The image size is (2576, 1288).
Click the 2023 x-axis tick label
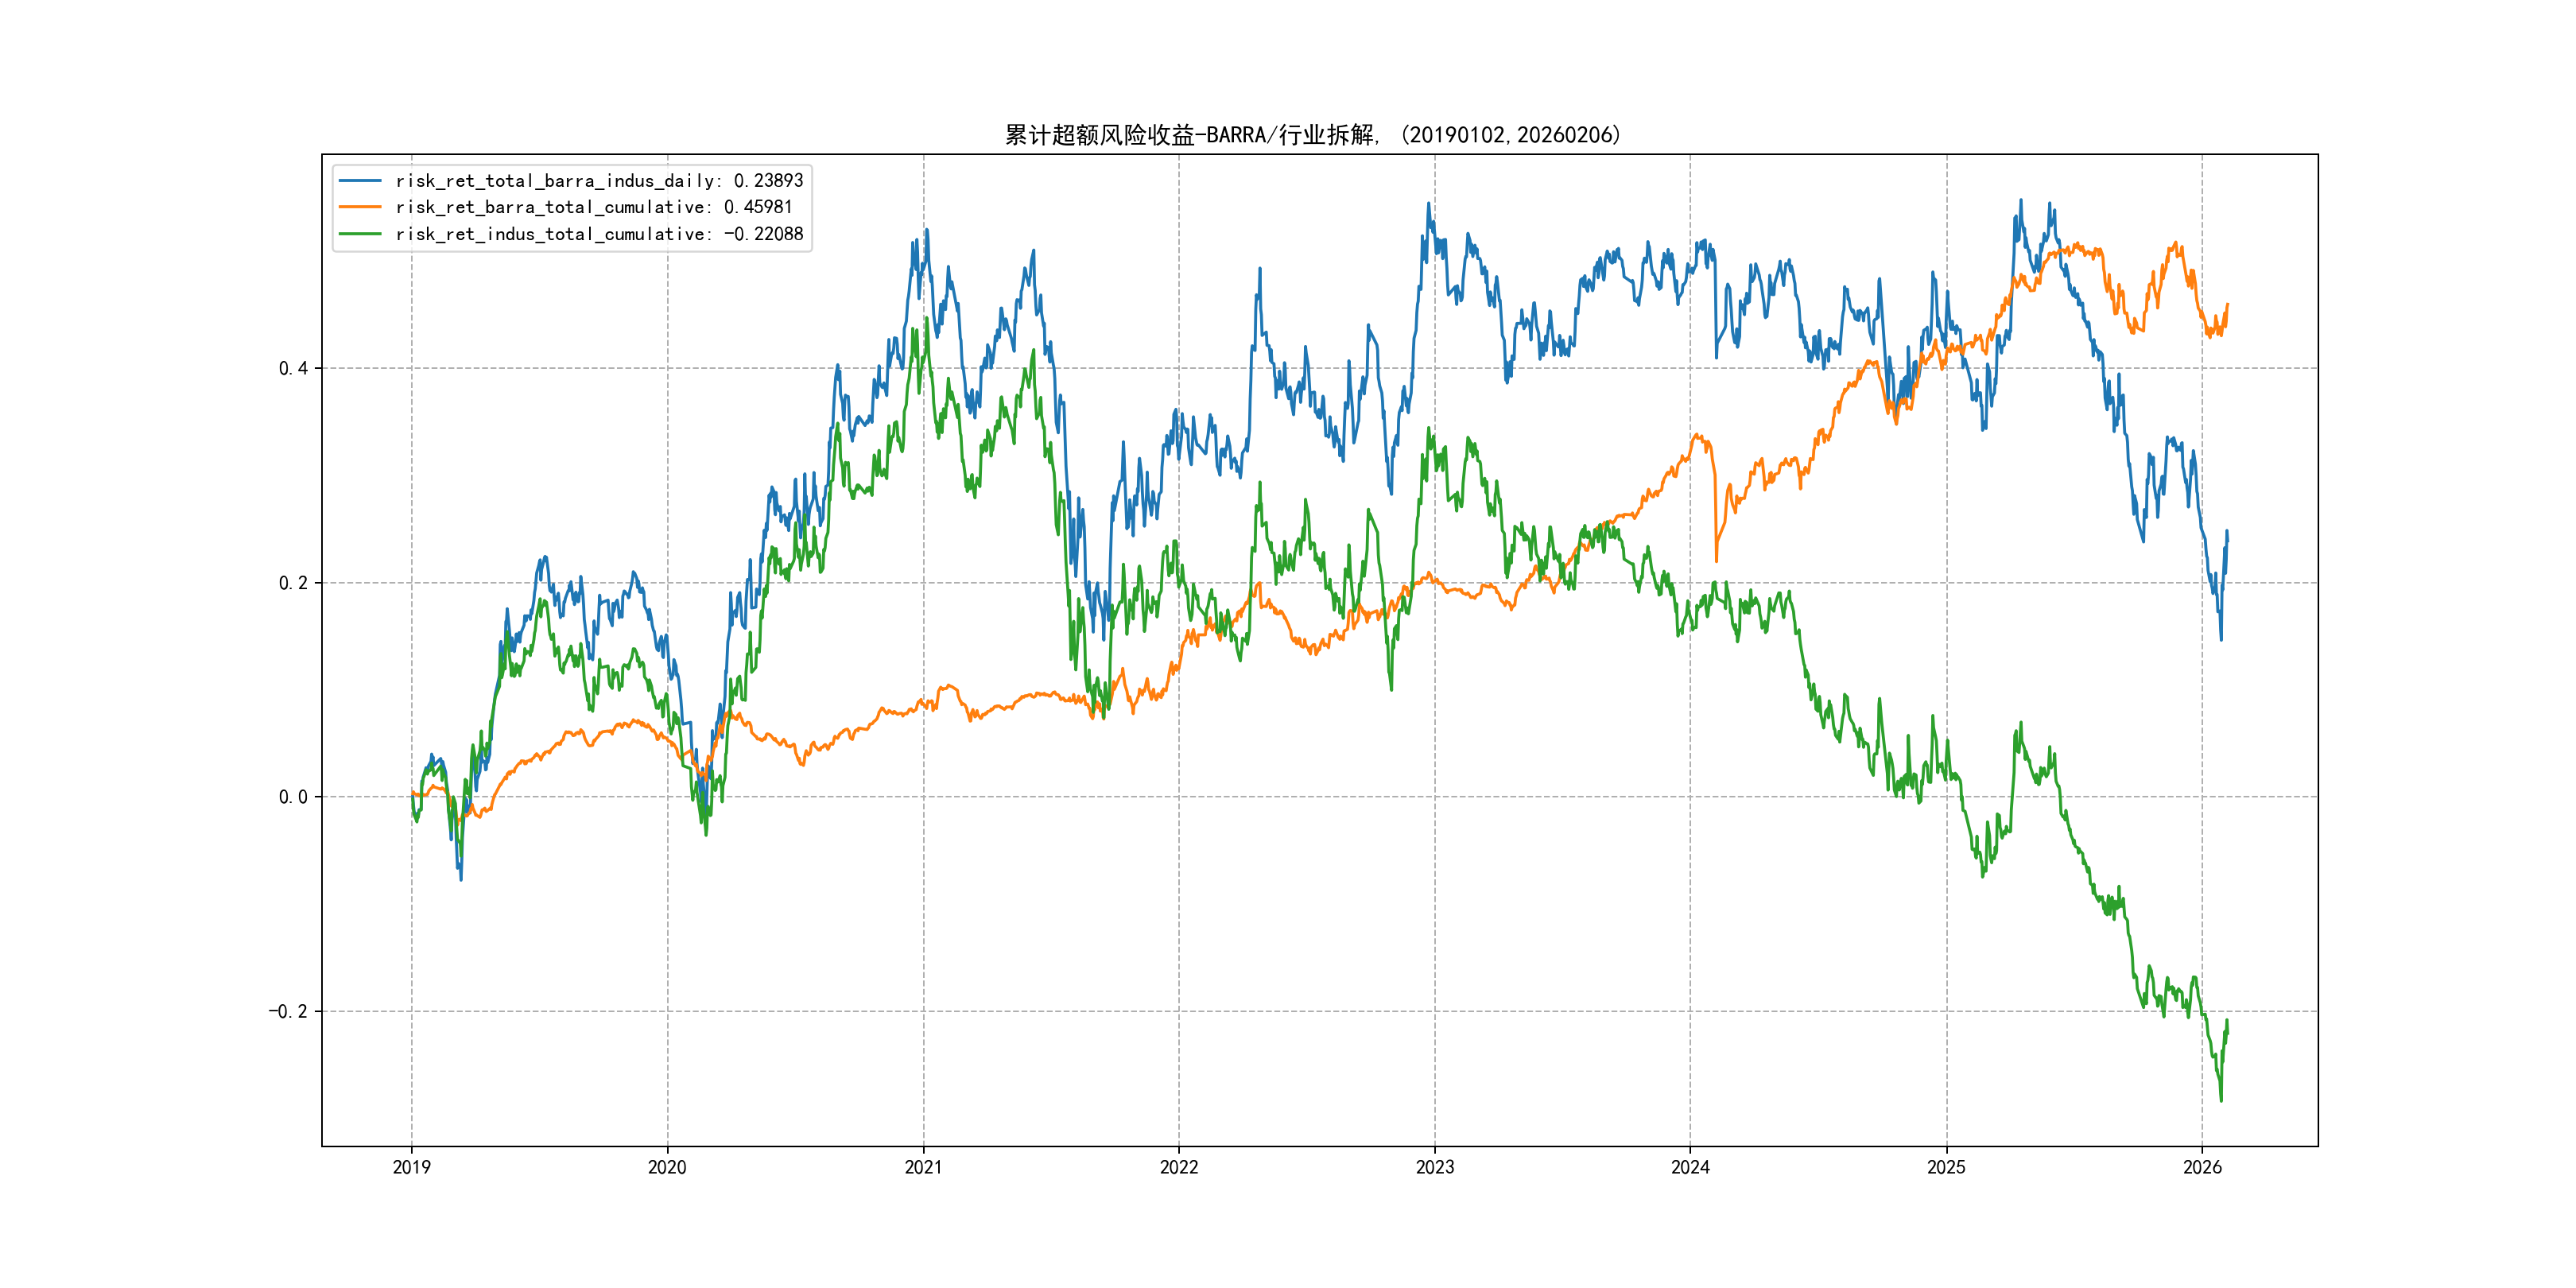coord(1435,1168)
